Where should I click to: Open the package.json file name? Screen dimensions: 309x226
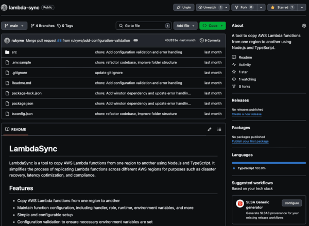23,103
